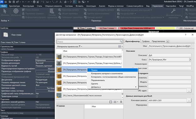Open the material list view options dropdown
The height and width of the screenshot is (119, 196).
pos(121,46)
